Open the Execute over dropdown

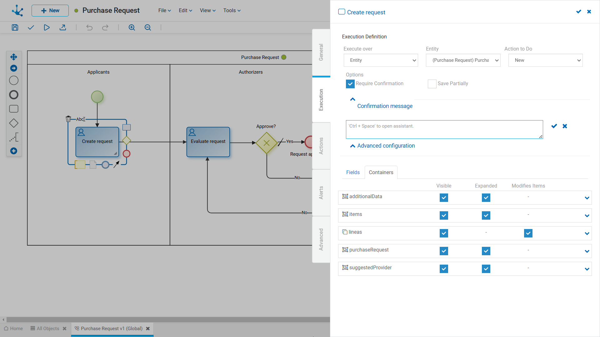coord(381,60)
